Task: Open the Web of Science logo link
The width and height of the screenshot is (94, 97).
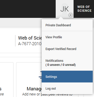Action: [x=84, y=9]
